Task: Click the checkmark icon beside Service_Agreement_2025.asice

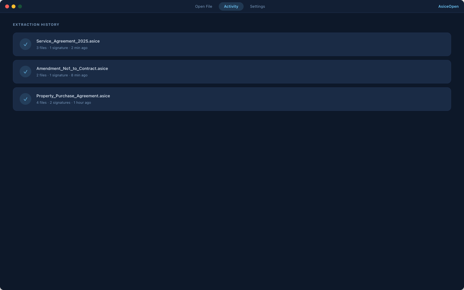Action: coord(25,44)
